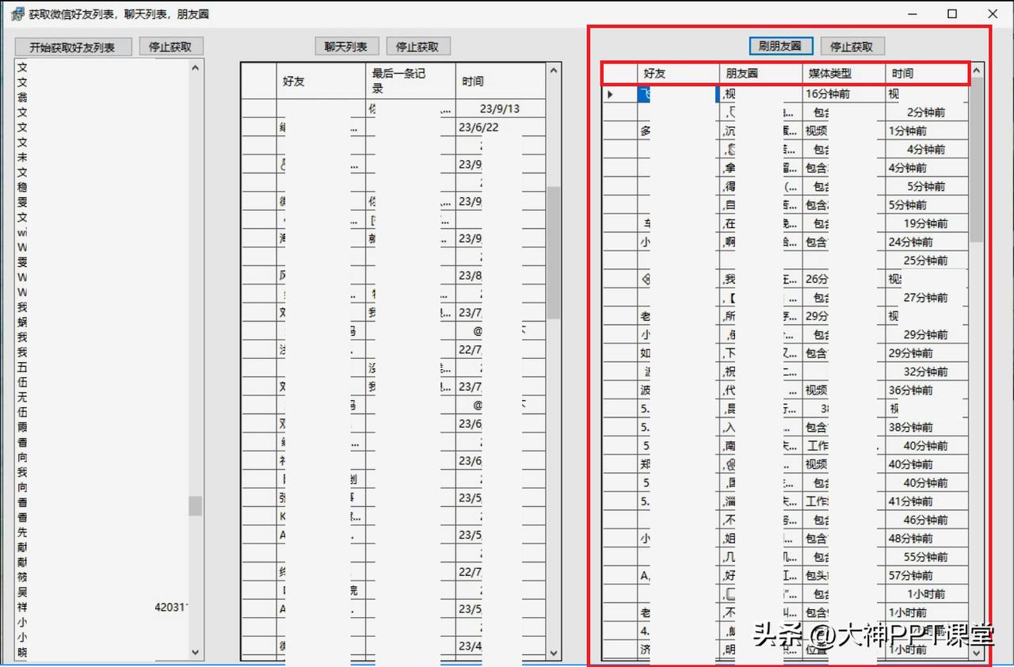The image size is (1014, 667).
Task: Select the 1分钟前 cell
Action: pos(927,131)
